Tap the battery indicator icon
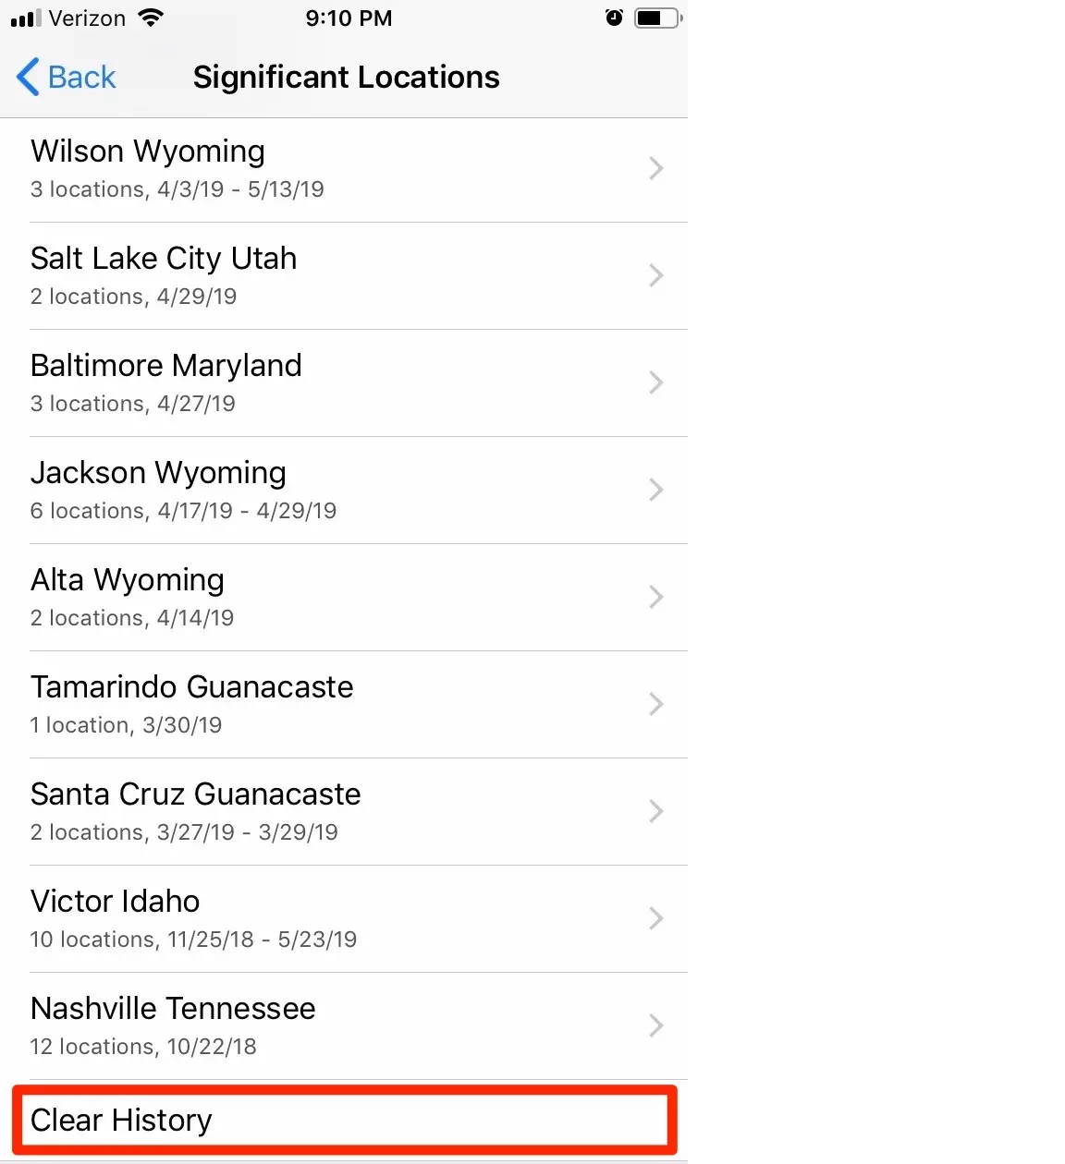1065x1164 pixels. coord(657,18)
